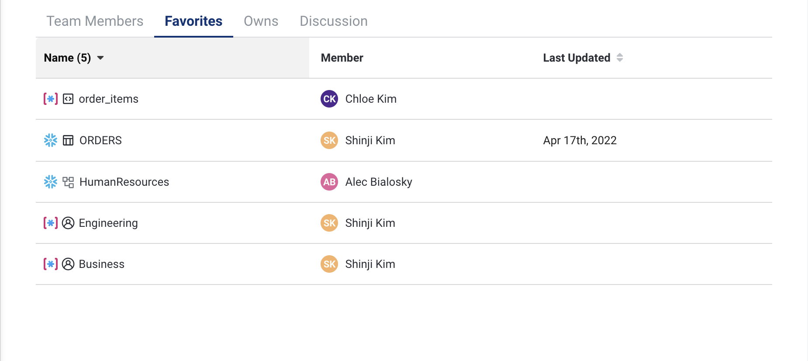Click the table icon next to ORDERS
Image resolution: width=808 pixels, height=361 pixels.
[x=68, y=140]
